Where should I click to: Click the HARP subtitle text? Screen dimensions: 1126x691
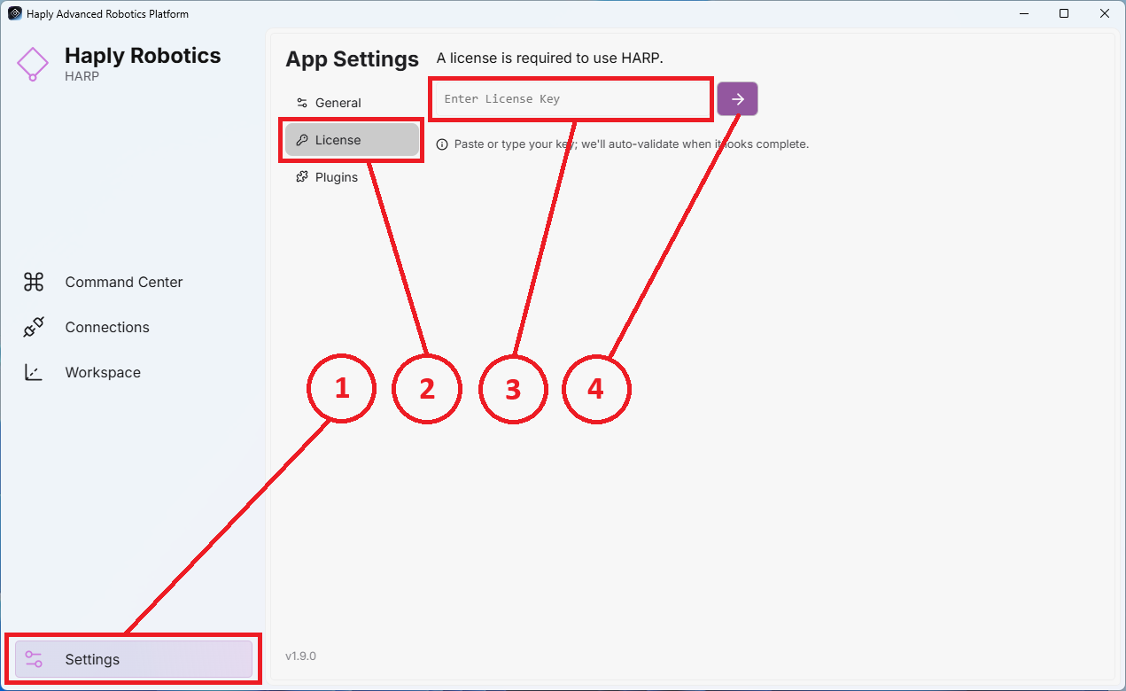coord(82,76)
